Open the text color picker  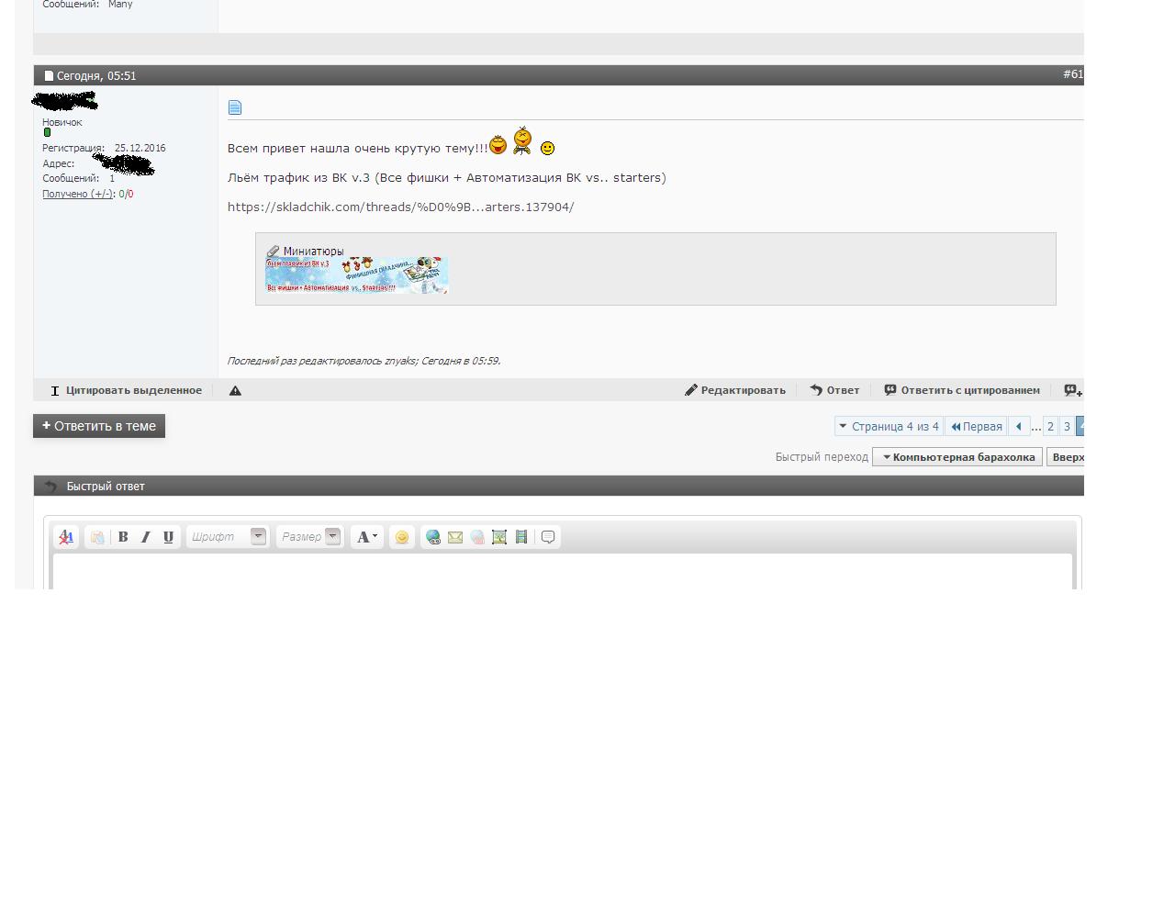[x=366, y=537]
